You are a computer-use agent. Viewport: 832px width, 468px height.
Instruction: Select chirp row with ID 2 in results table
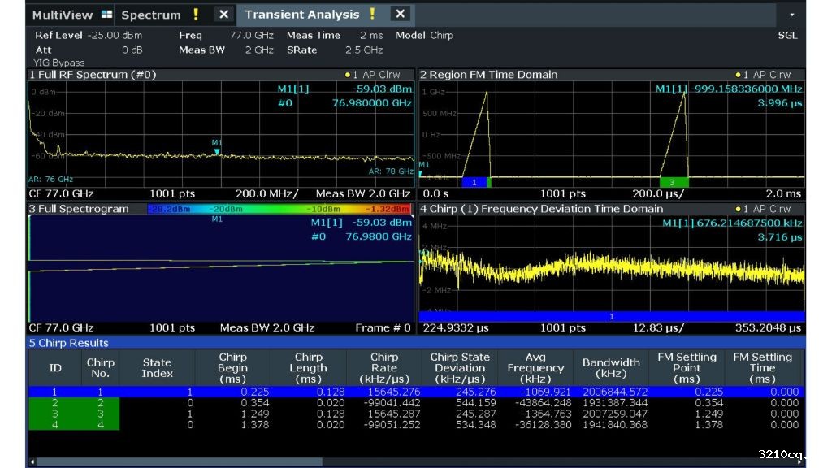tap(54, 402)
